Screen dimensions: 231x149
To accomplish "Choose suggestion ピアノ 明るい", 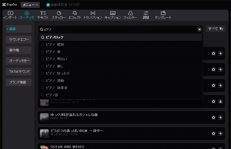I will (x=121, y=59).
